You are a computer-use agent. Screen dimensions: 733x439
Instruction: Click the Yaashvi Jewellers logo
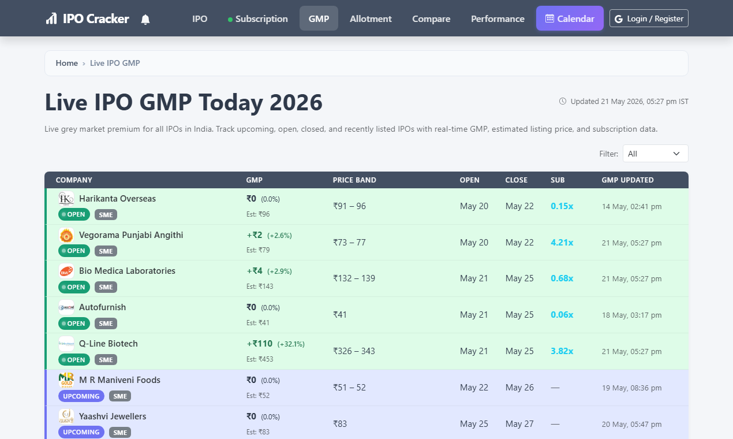click(66, 416)
